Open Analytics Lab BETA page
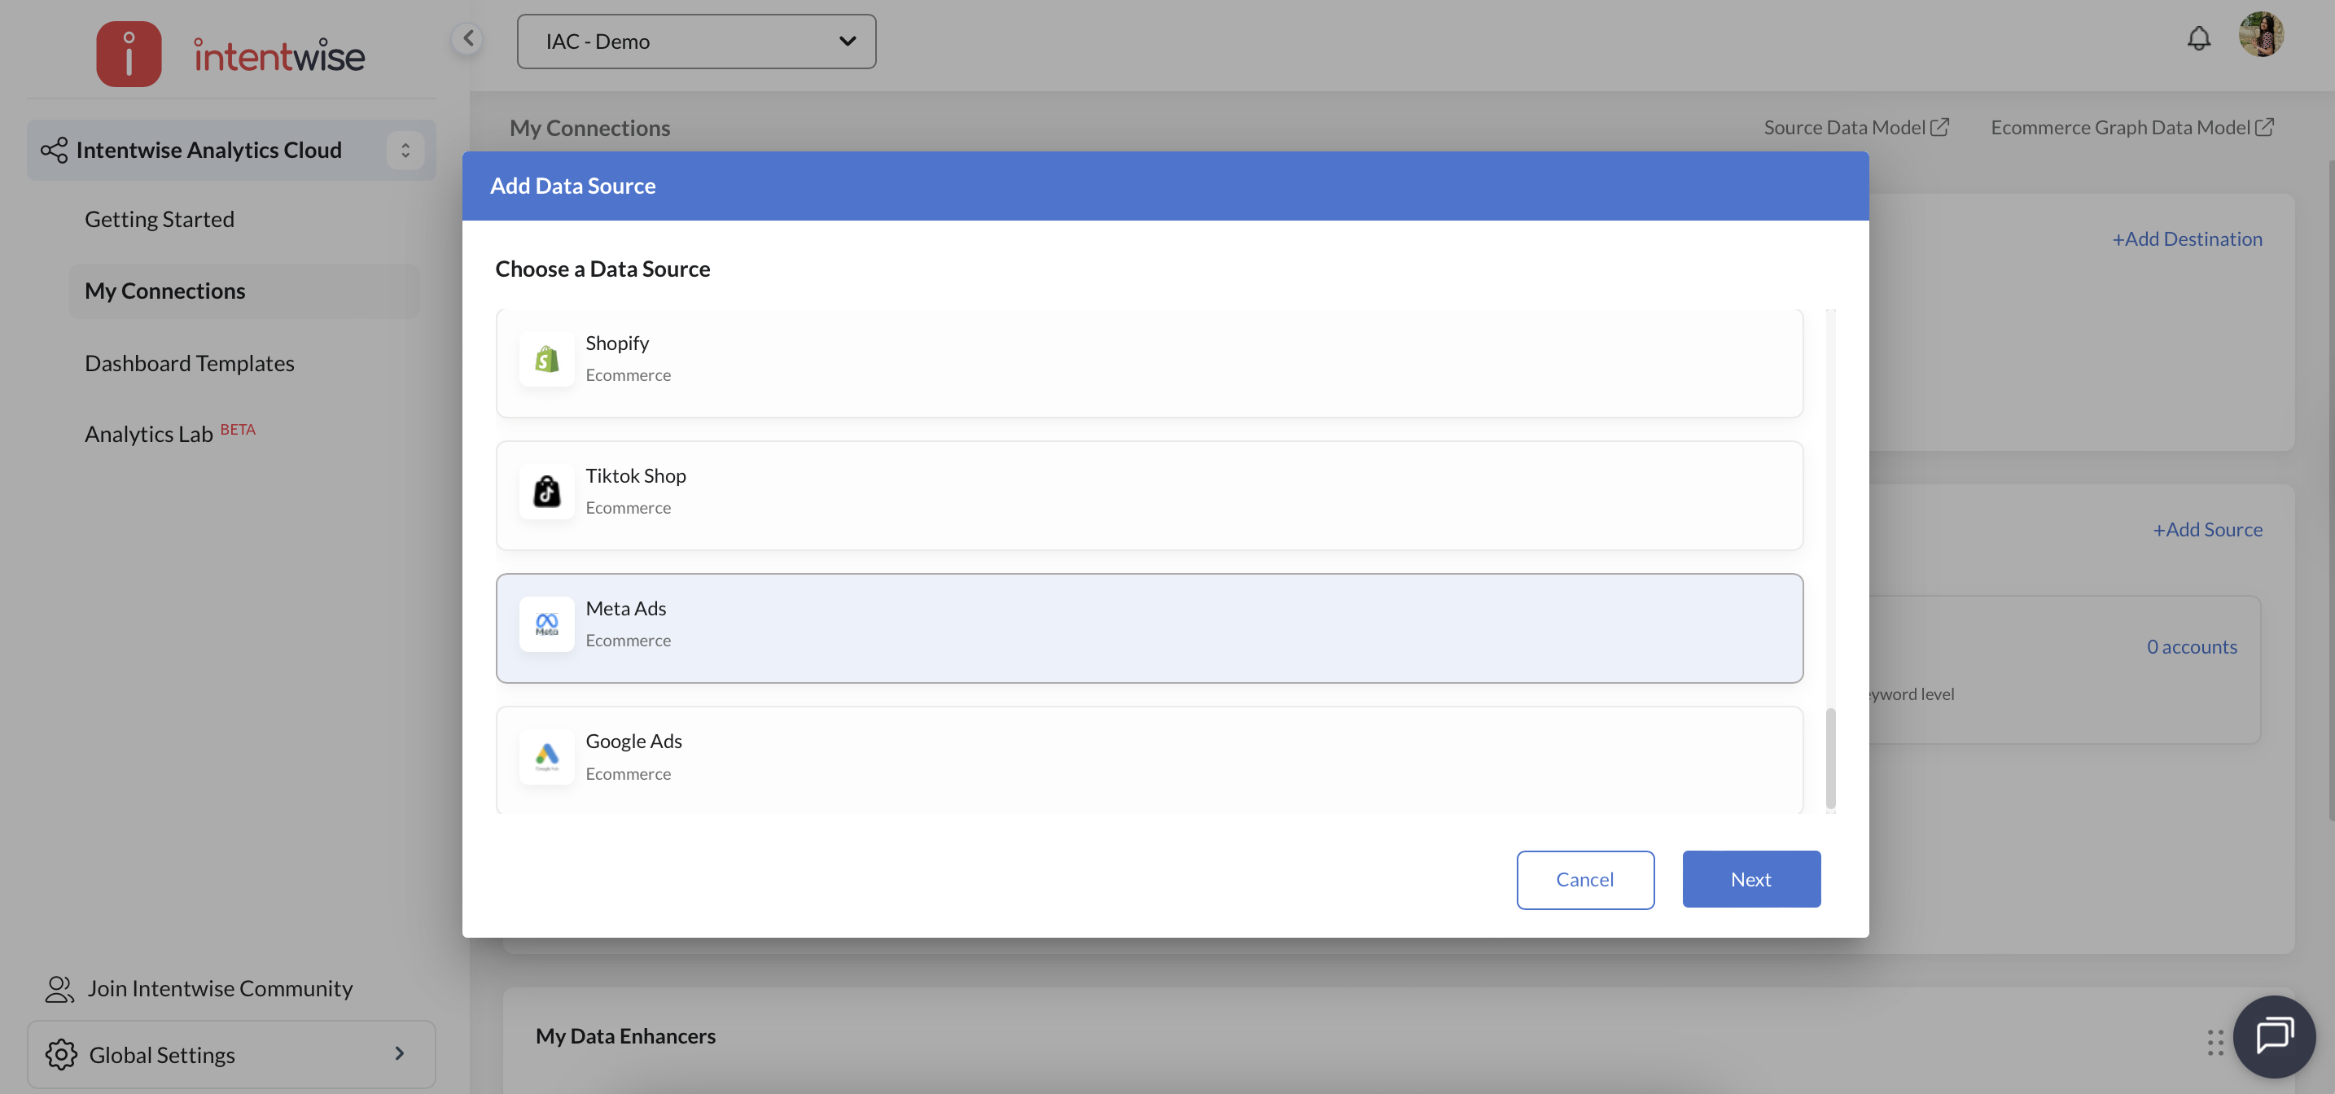2335x1094 pixels. click(x=150, y=434)
